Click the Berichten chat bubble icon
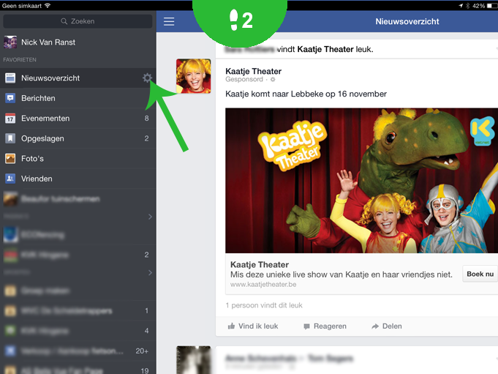The height and width of the screenshot is (374, 498). (10, 98)
